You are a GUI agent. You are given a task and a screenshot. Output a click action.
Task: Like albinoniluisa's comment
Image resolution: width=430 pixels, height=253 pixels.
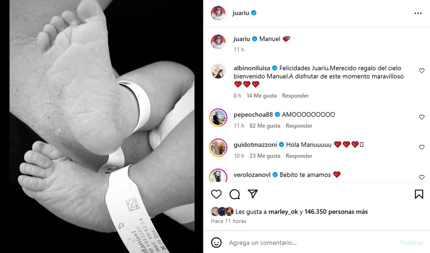pos(422,71)
